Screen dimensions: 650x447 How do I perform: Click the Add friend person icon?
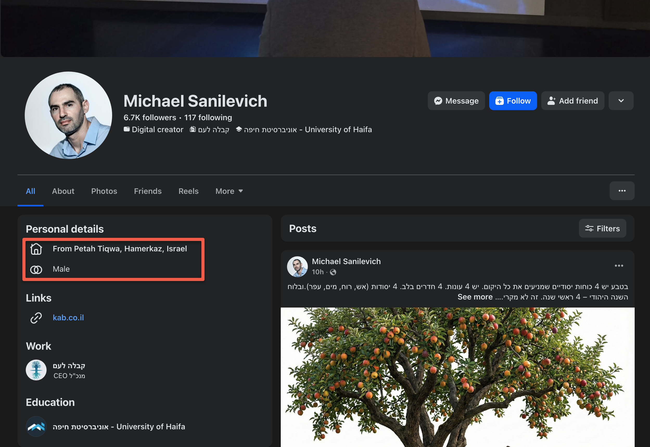click(551, 101)
